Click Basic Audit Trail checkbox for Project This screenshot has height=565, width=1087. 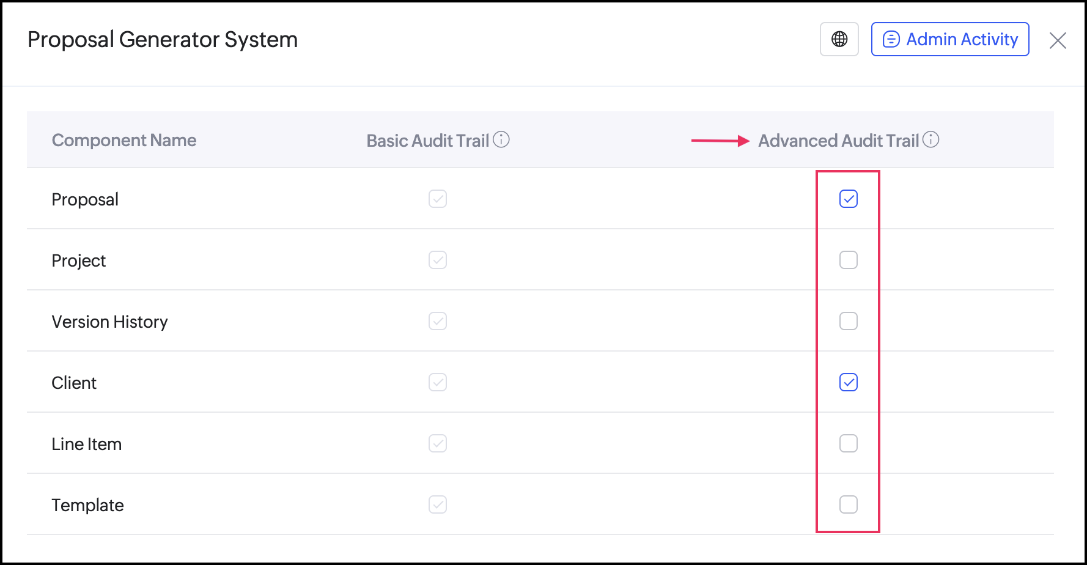[x=438, y=260]
